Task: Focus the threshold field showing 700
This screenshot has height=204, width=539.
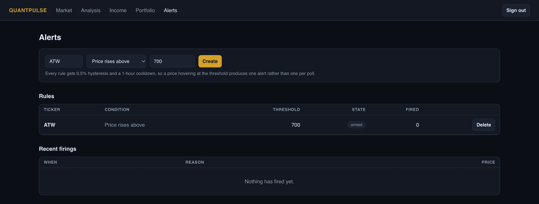Action: point(172,61)
